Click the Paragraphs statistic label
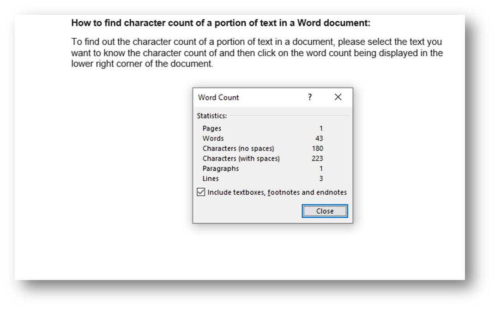The width and height of the screenshot is (495, 310). (x=220, y=168)
